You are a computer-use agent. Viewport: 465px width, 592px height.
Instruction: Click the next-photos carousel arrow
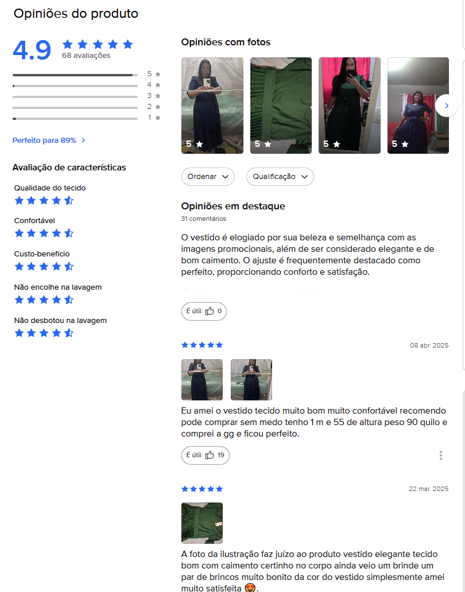[x=447, y=106]
